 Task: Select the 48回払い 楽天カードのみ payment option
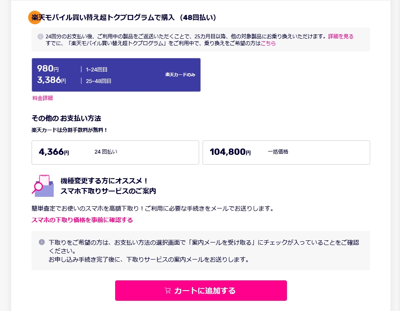click(116, 75)
